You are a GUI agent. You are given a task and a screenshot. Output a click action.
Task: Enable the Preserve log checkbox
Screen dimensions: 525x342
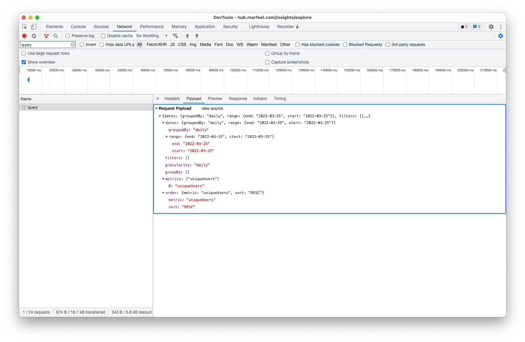67,35
